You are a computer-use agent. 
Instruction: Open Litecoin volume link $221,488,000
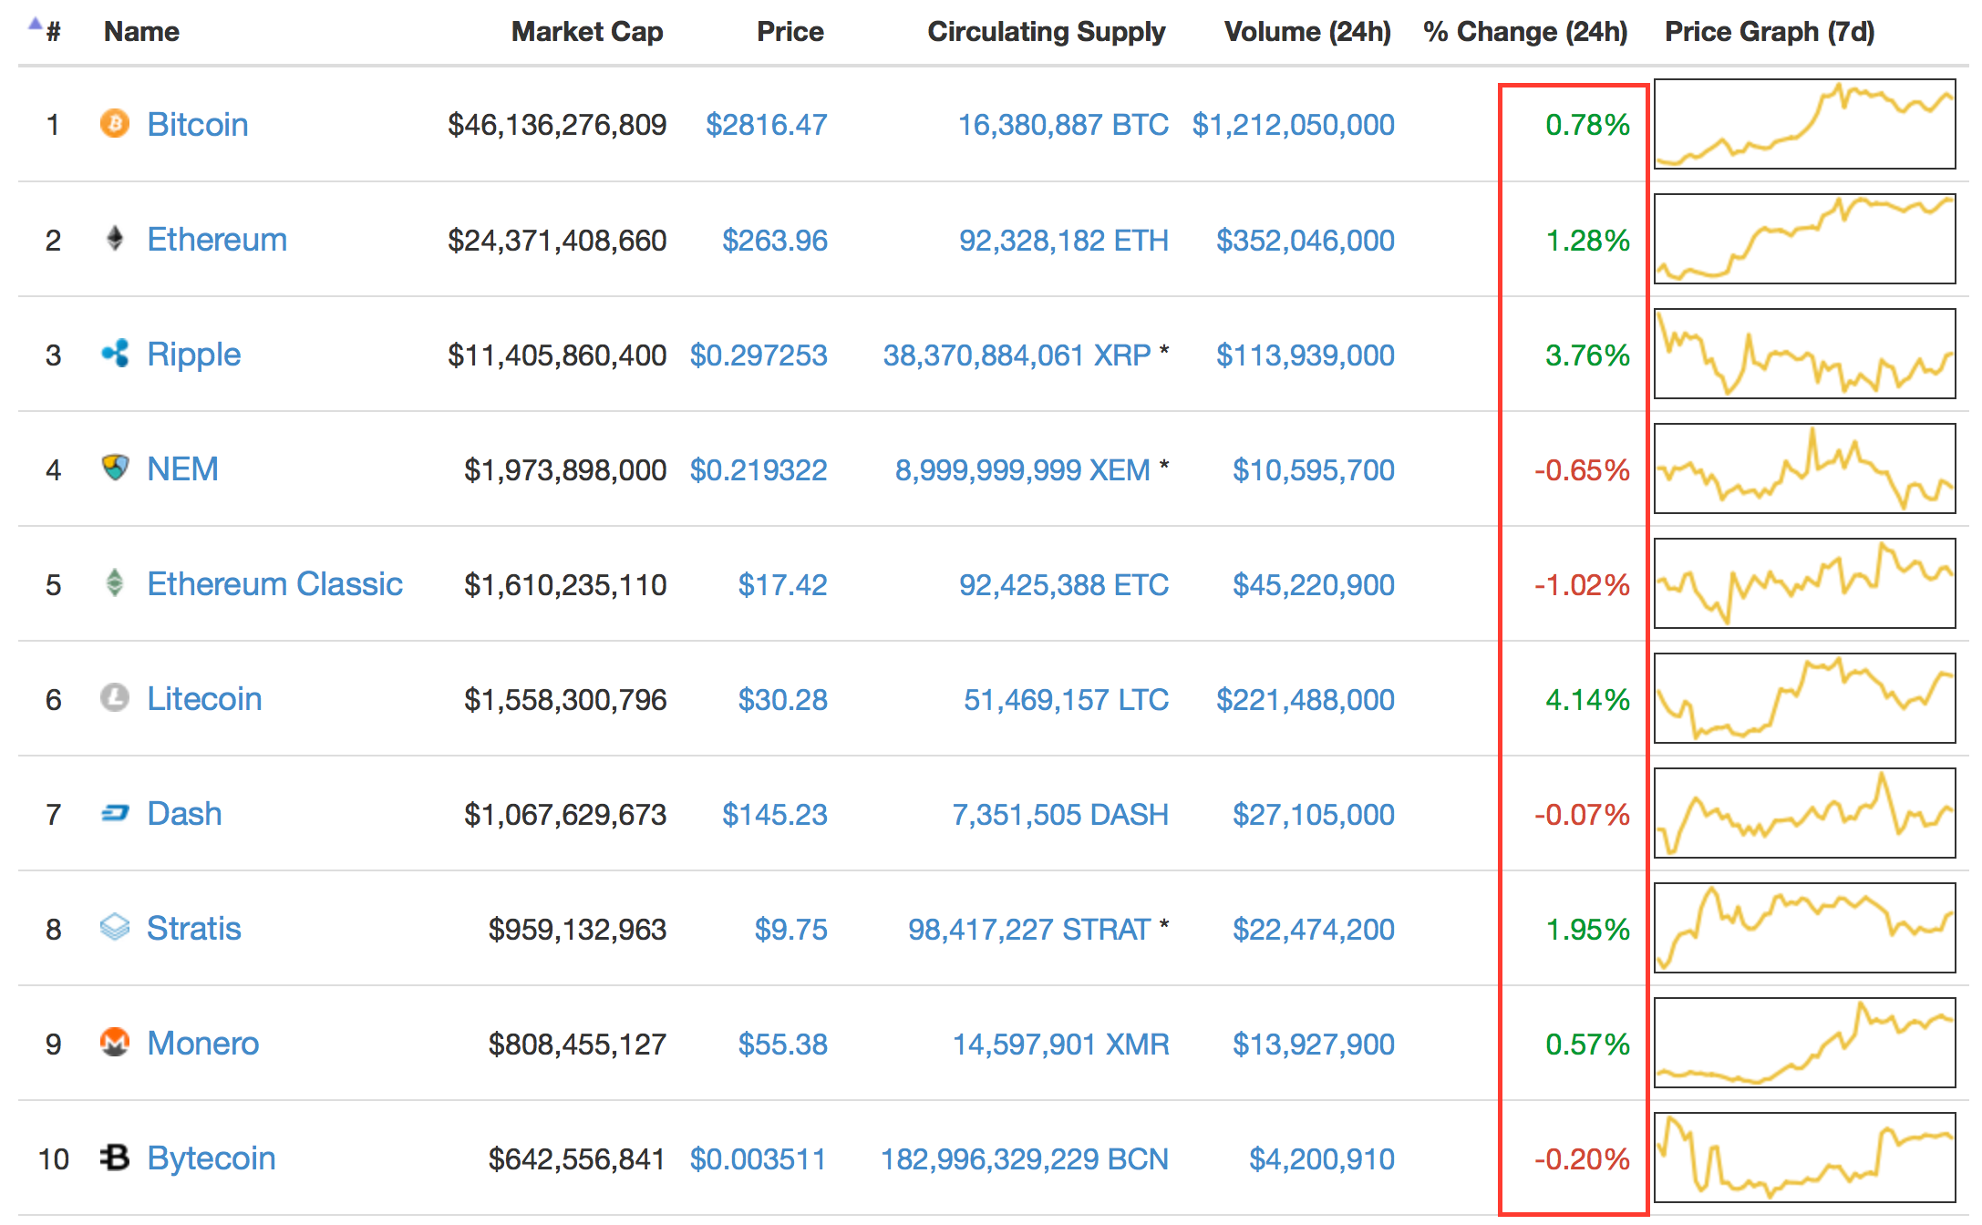1305,700
